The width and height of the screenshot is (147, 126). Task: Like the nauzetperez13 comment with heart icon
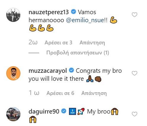[x=135, y=15]
